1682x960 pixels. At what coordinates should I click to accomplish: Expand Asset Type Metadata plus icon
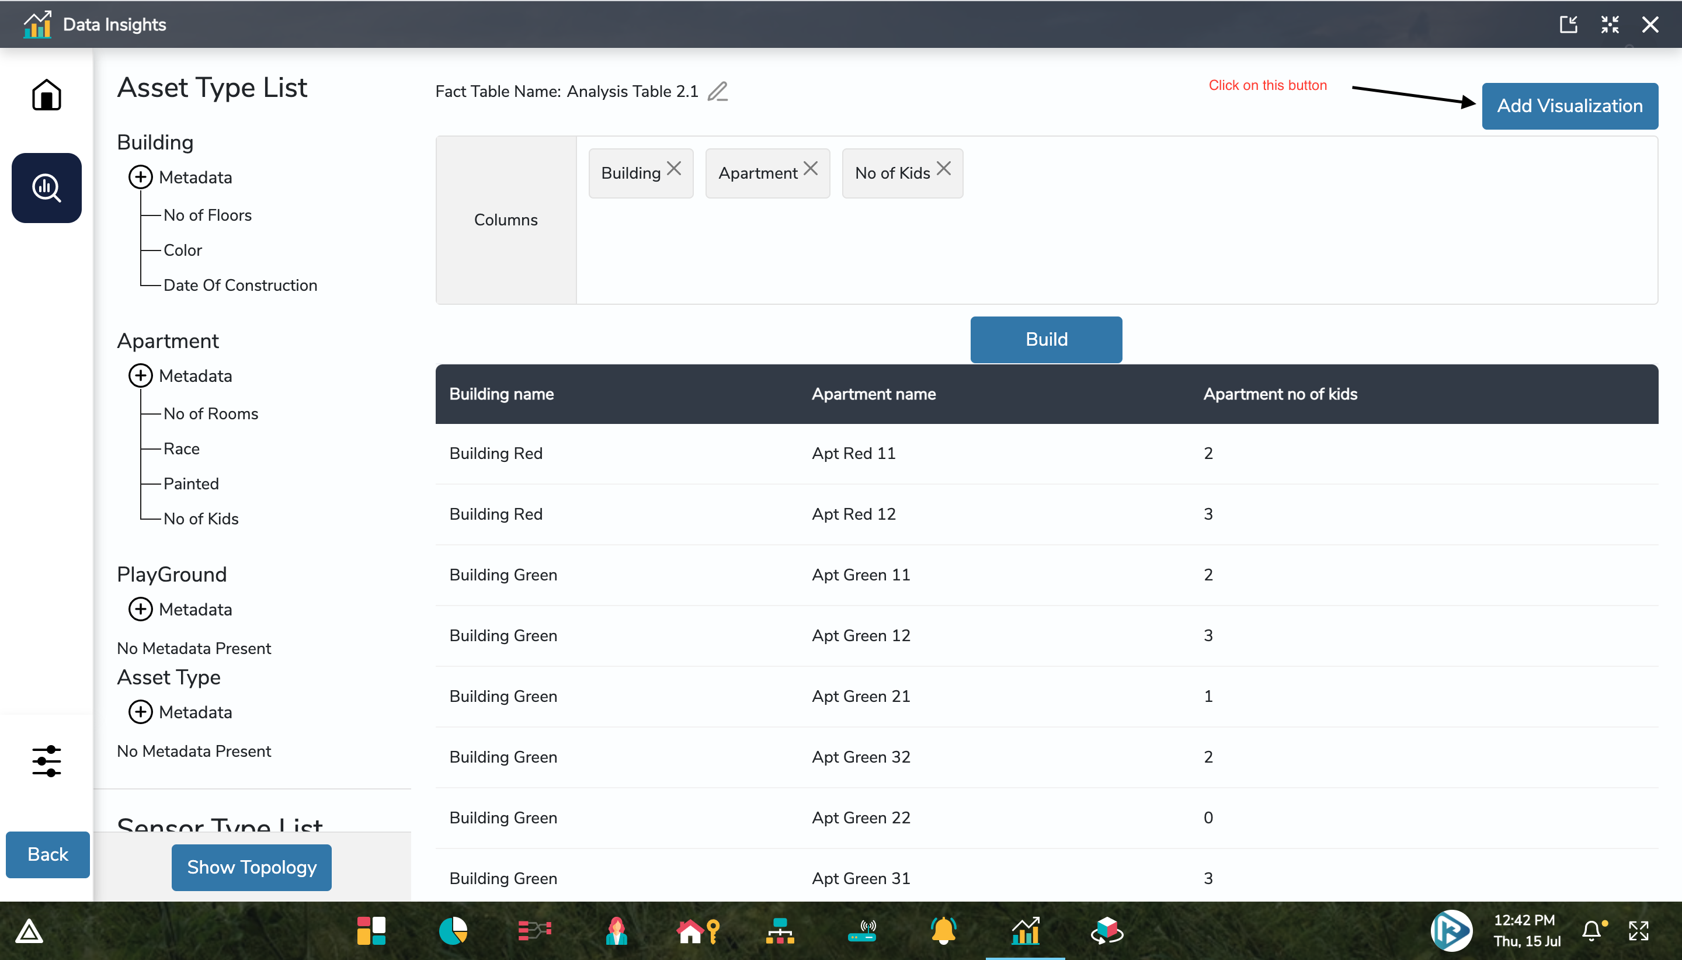pos(140,712)
